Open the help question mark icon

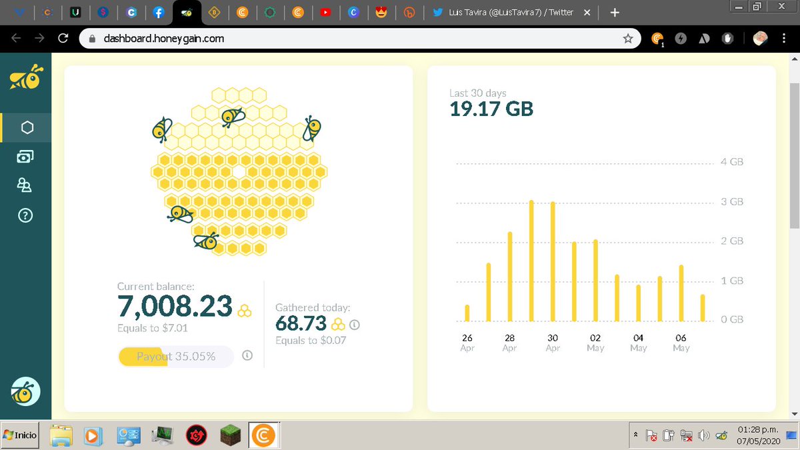(x=25, y=215)
